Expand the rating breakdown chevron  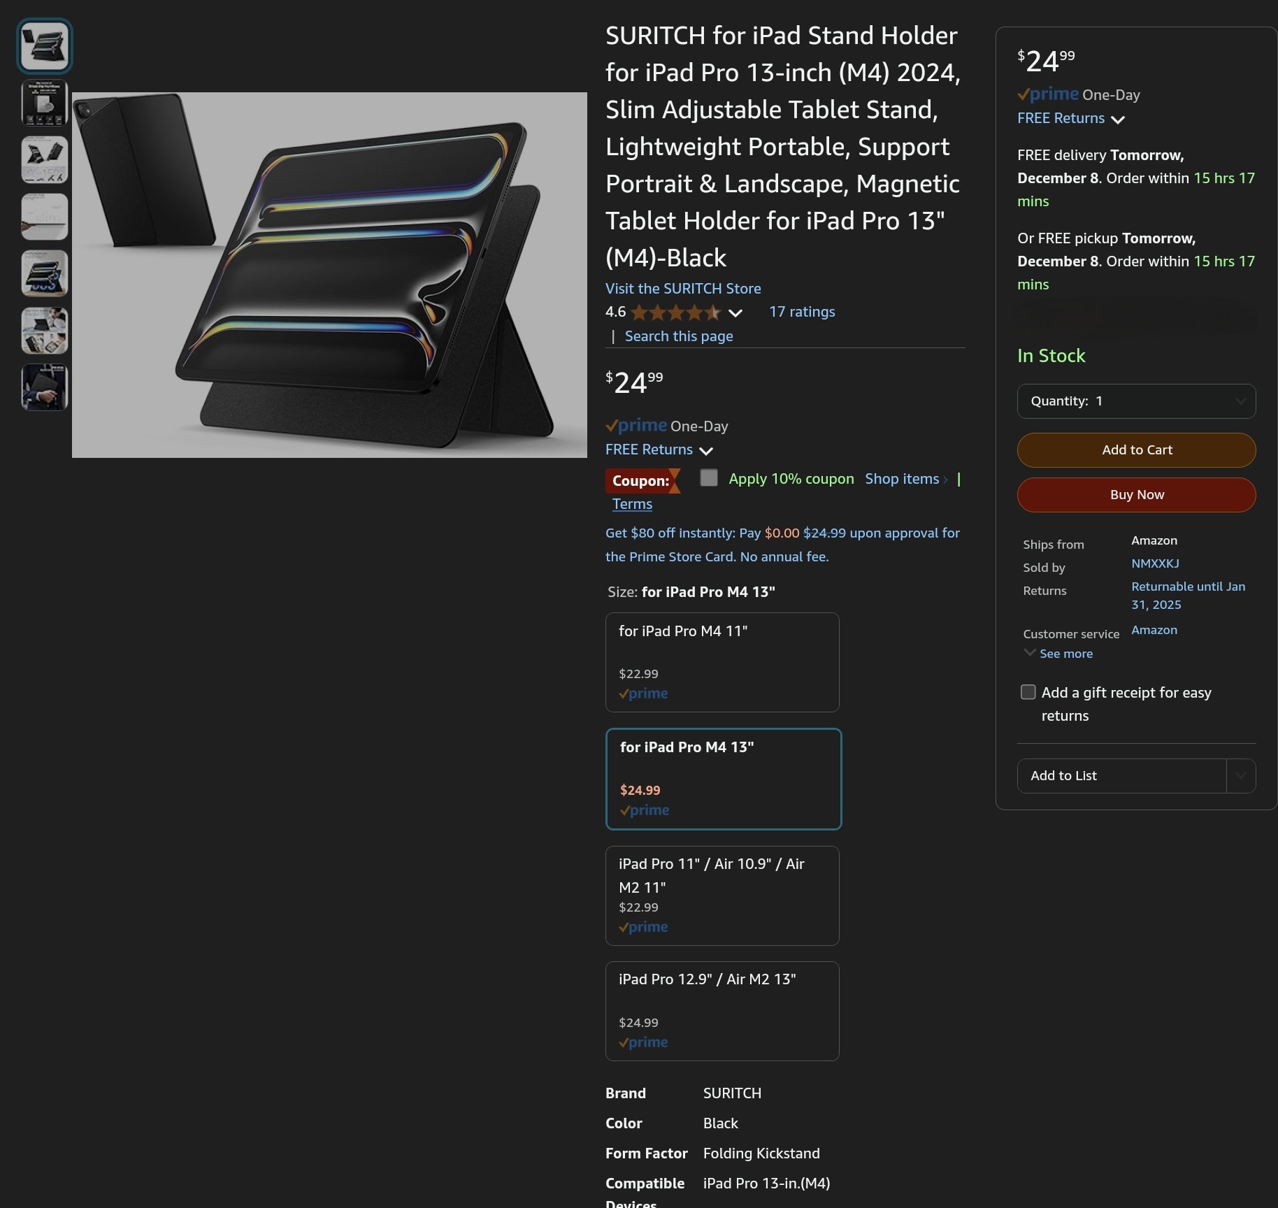pos(735,312)
